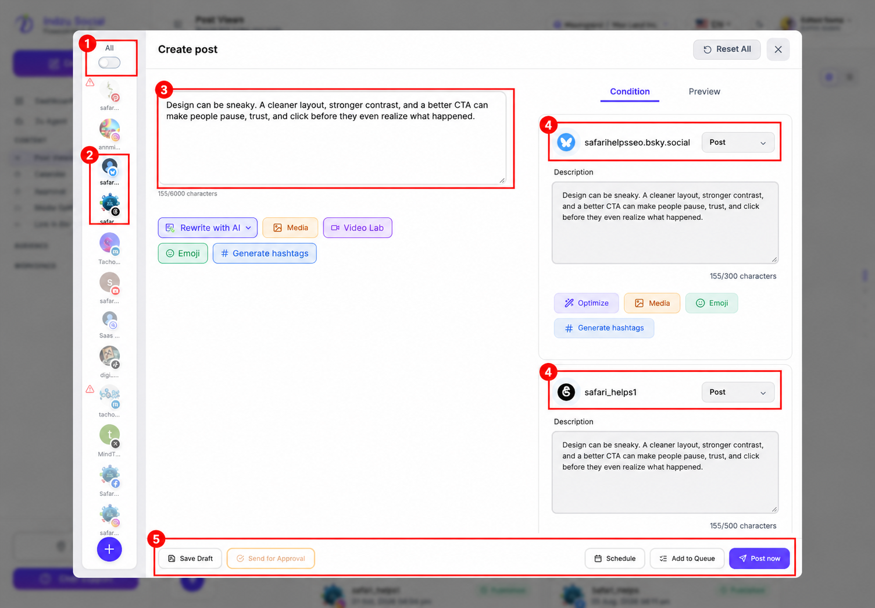Screen dimensions: 875x608
Task: Select the annmi... Instagram account avatar
Action: tap(109, 130)
